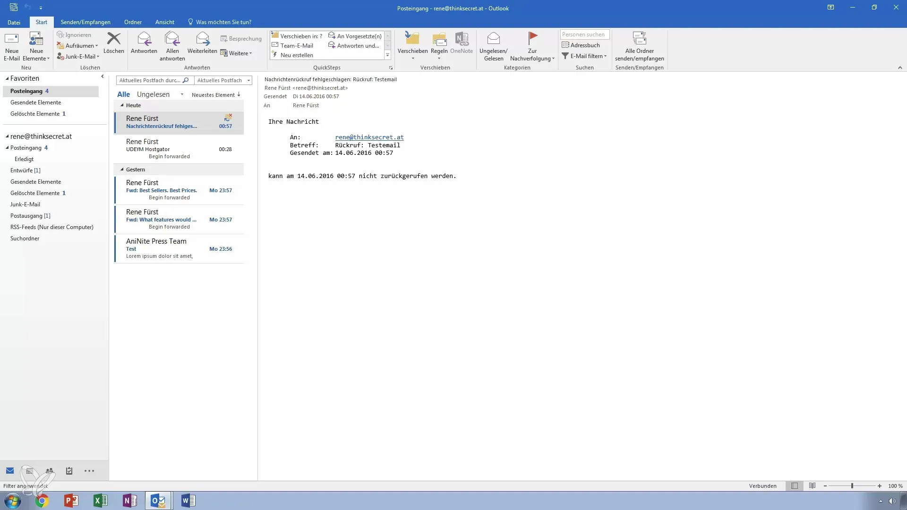This screenshot has height=510, width=907.
Task: Switch to Mail view icon
Action: (10, 471)
